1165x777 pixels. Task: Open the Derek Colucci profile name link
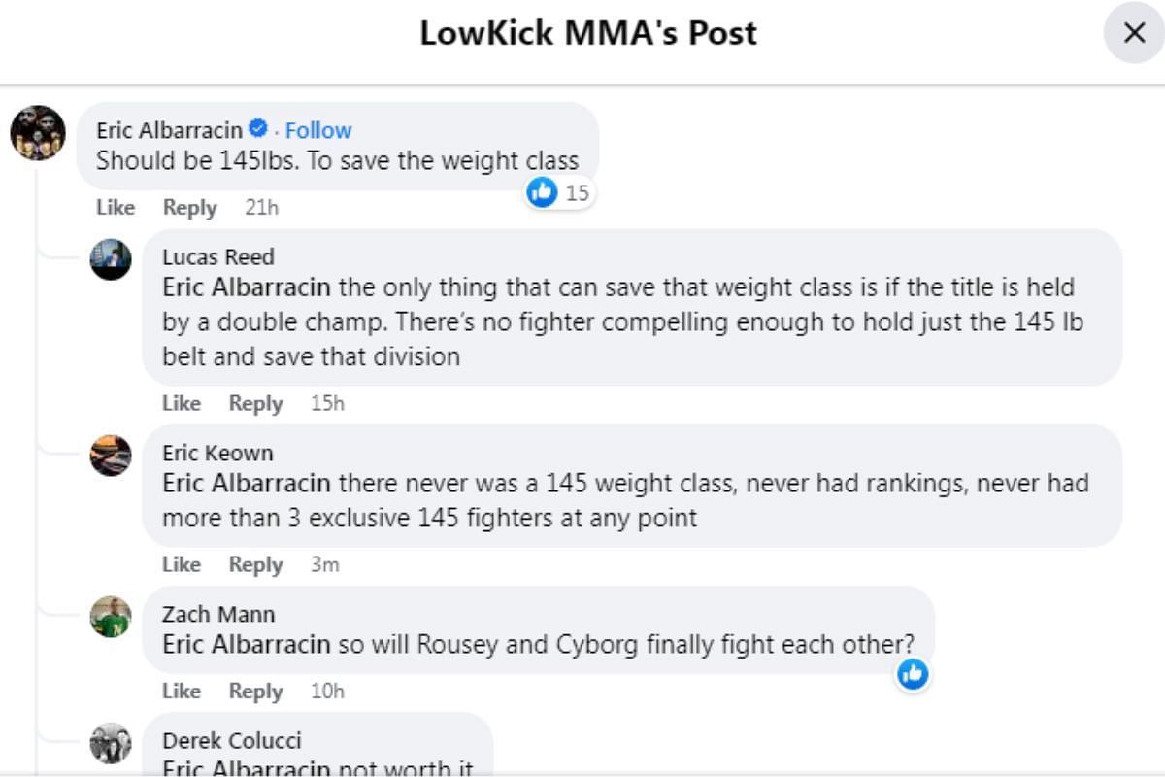tap(232, 741)
